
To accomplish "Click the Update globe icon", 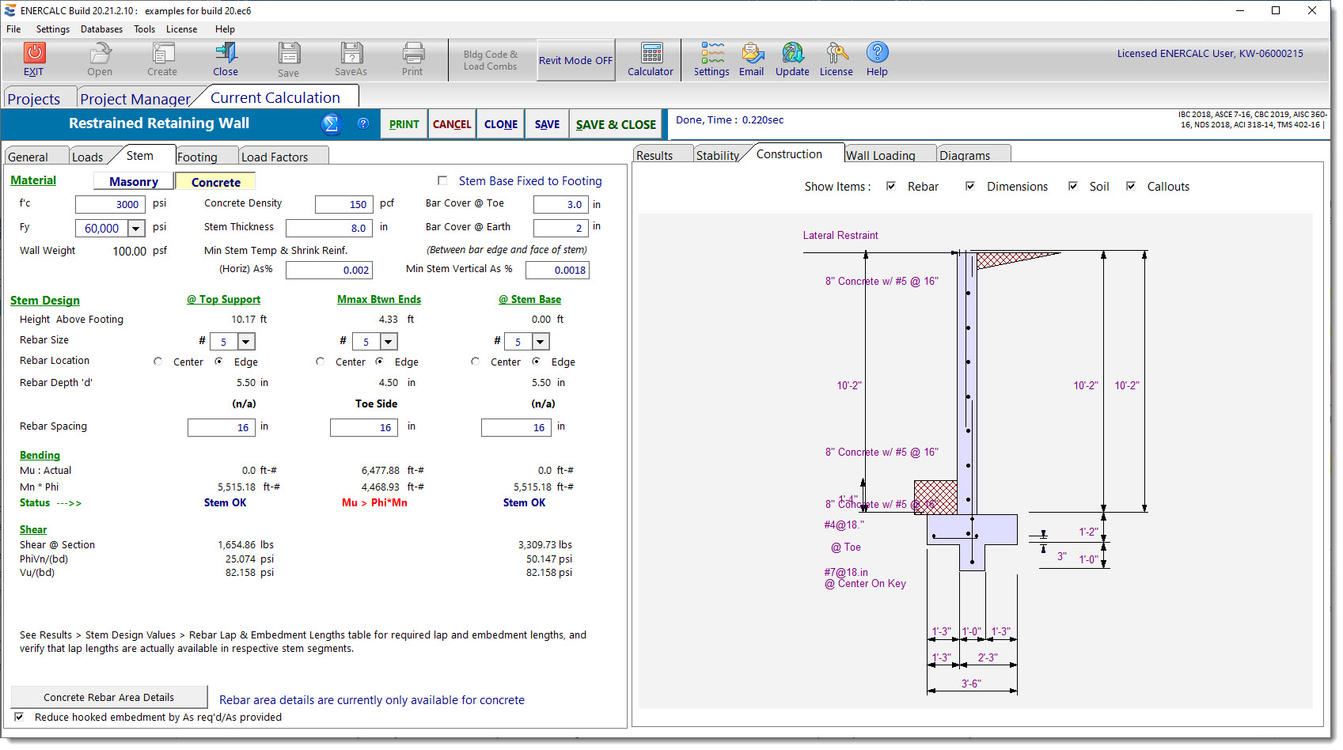I will click(x=792, y=54).
